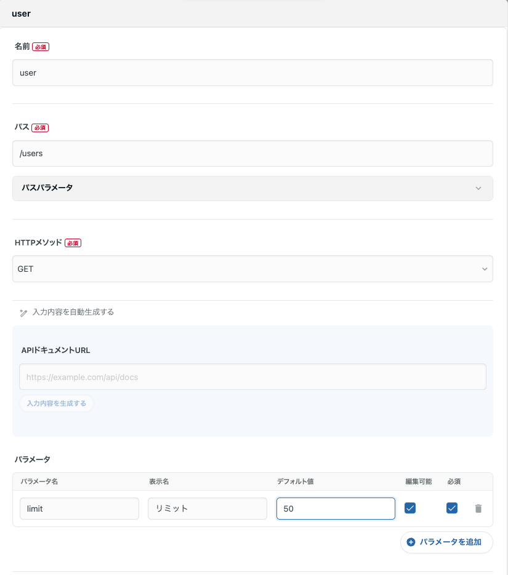Viewport: 508px width, 575px height.
Task: Expand the パスパラメータ section
Action: (252, 188)
